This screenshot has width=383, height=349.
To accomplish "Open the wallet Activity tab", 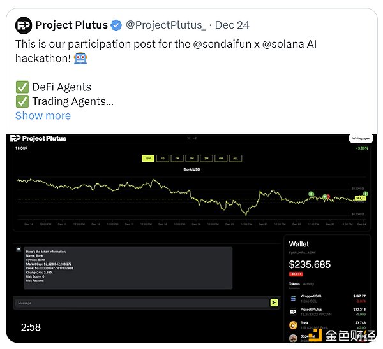I will (x=308, y=284).
